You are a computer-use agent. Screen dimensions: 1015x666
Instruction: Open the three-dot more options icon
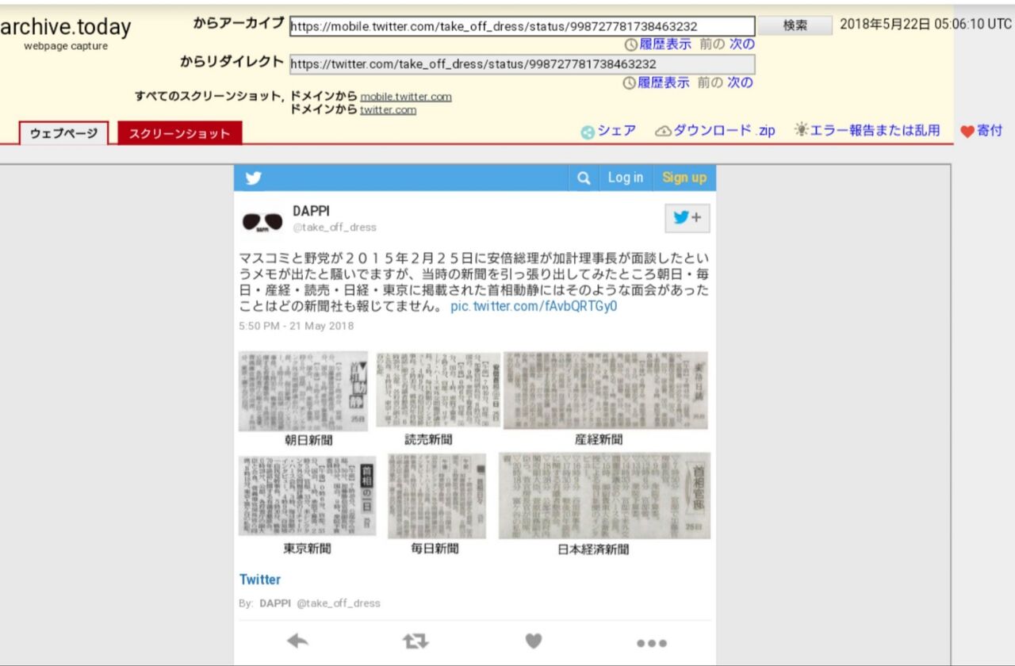(652, 643)
